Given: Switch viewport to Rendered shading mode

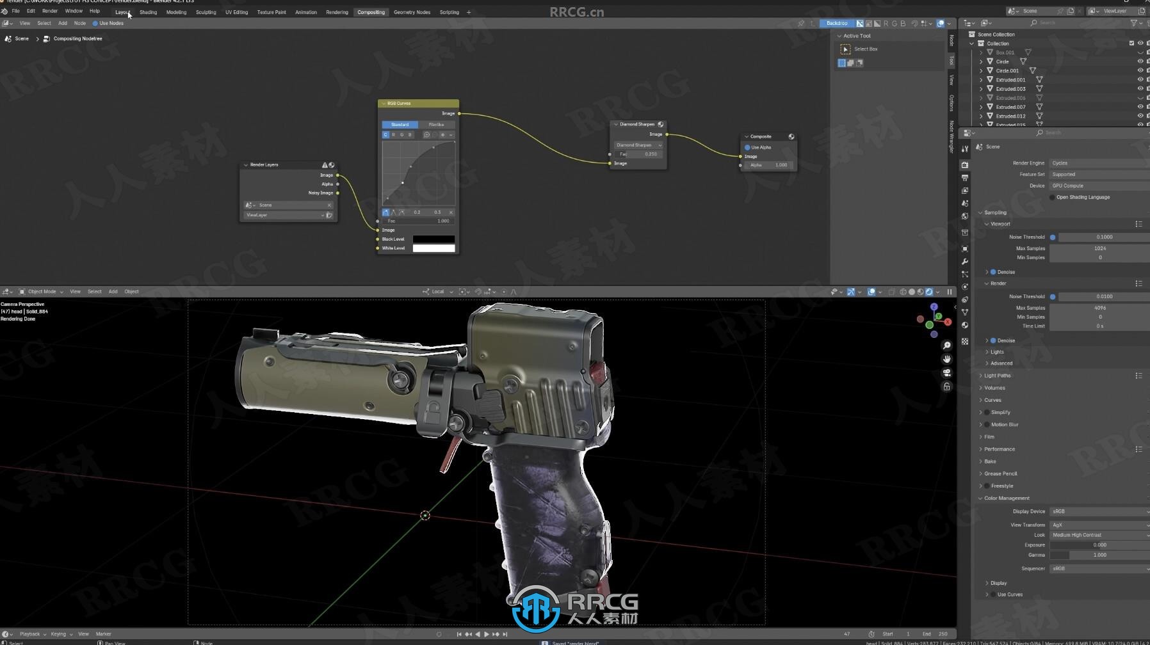Looking at the screenshot, I should [929, 292].
